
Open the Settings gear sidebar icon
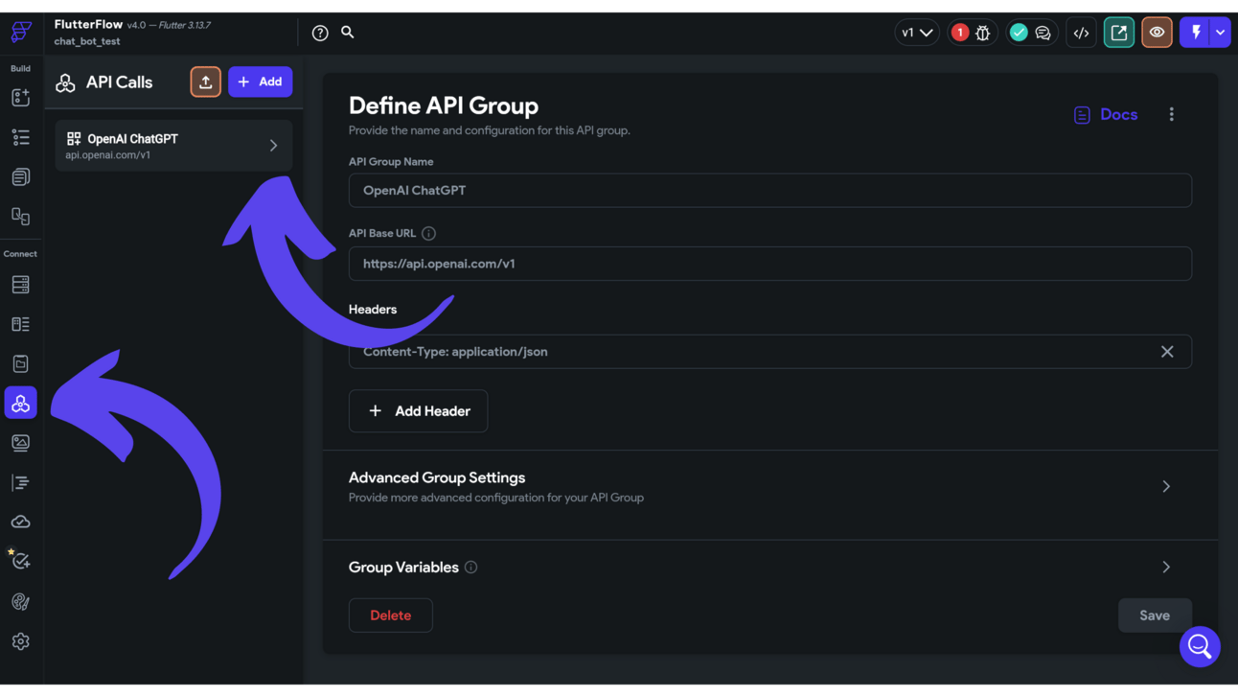pos(20,641)
